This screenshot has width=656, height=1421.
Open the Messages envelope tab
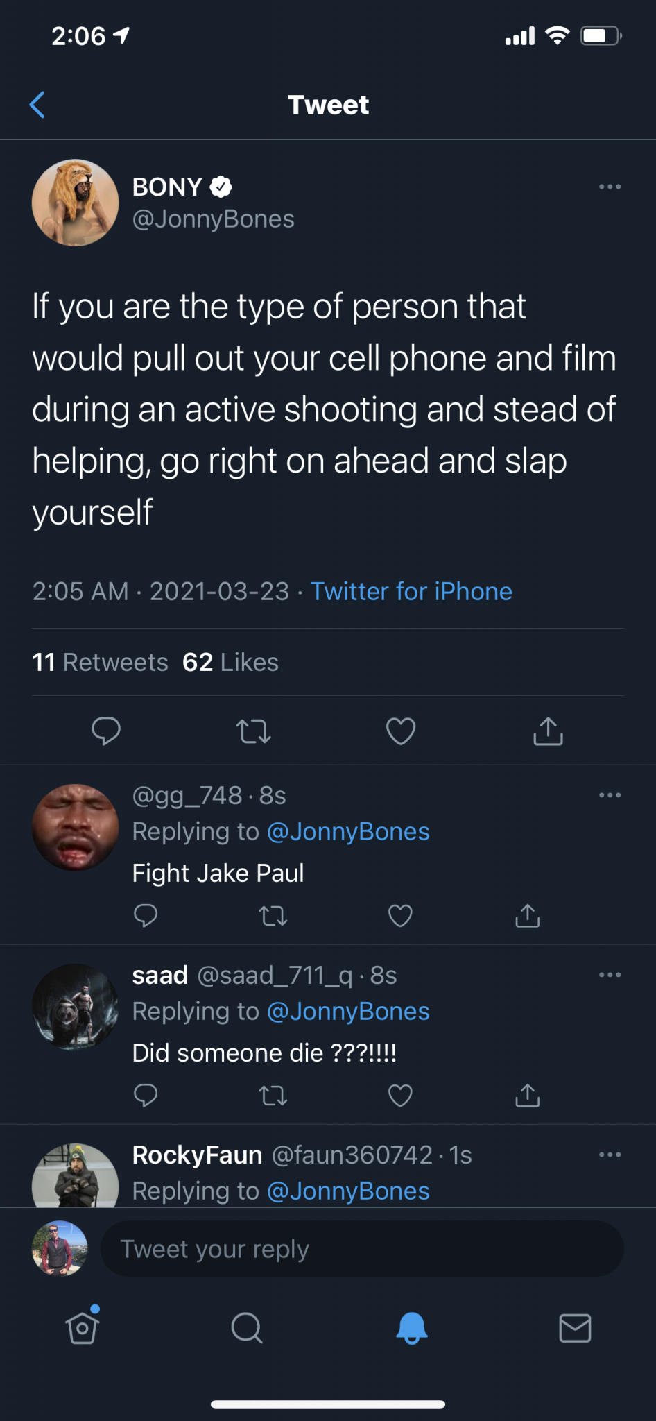point(575,1328)
